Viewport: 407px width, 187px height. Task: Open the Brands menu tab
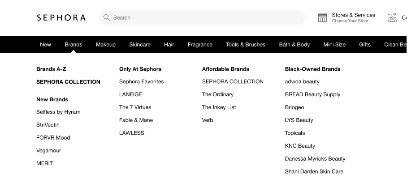[74, 44]
